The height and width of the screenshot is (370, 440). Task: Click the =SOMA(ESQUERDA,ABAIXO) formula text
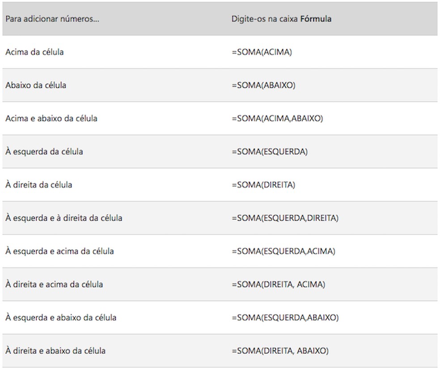pyautogui.click(x=285, y=318)
